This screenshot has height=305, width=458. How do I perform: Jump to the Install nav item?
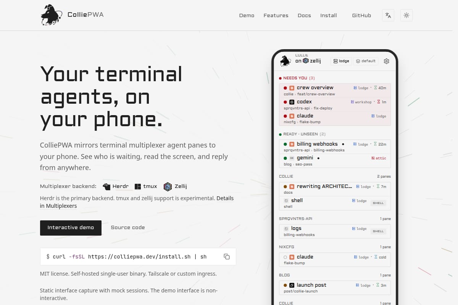[329, 15]
